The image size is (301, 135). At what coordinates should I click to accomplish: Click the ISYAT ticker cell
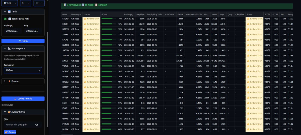point(65,108)
